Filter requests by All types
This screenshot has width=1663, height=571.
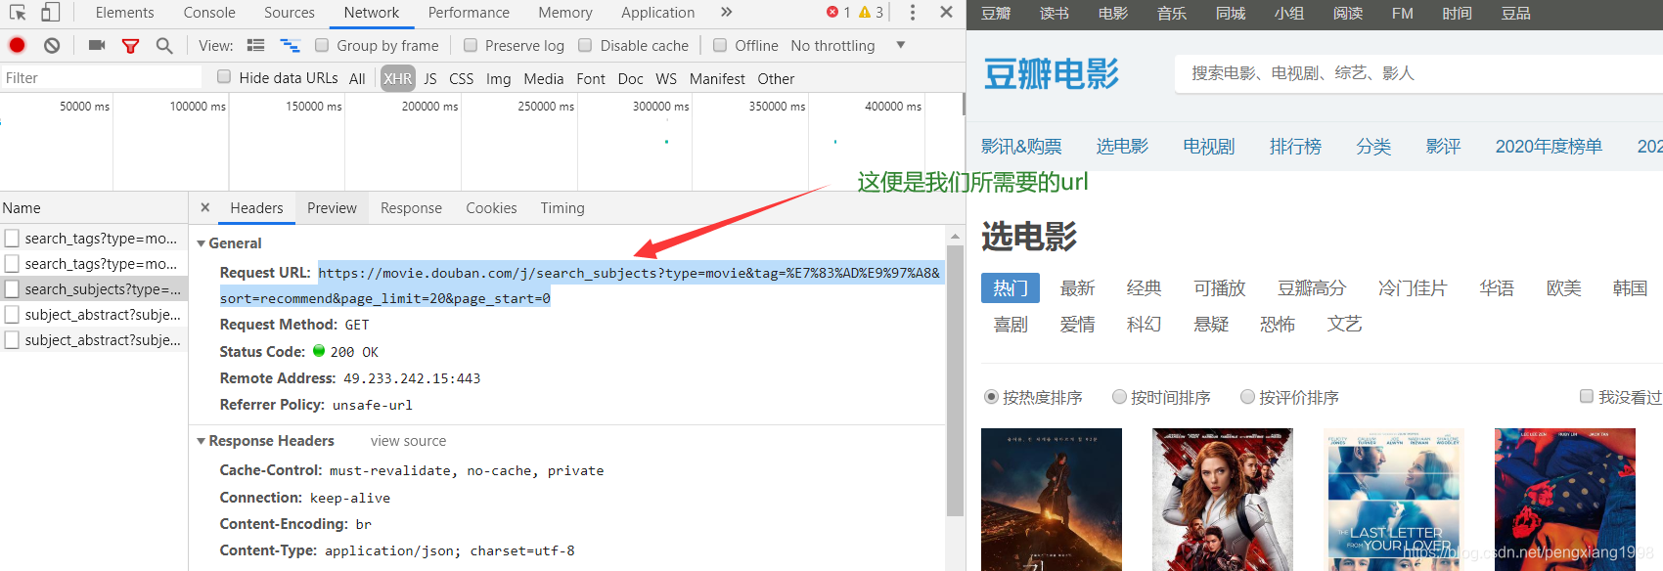tap(357, 78)
